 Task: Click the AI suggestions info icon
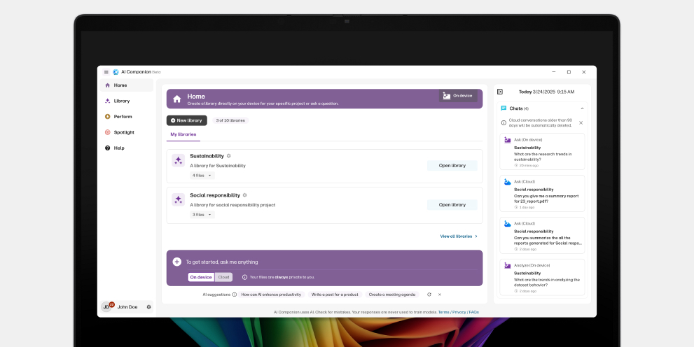tap(235, 295)
